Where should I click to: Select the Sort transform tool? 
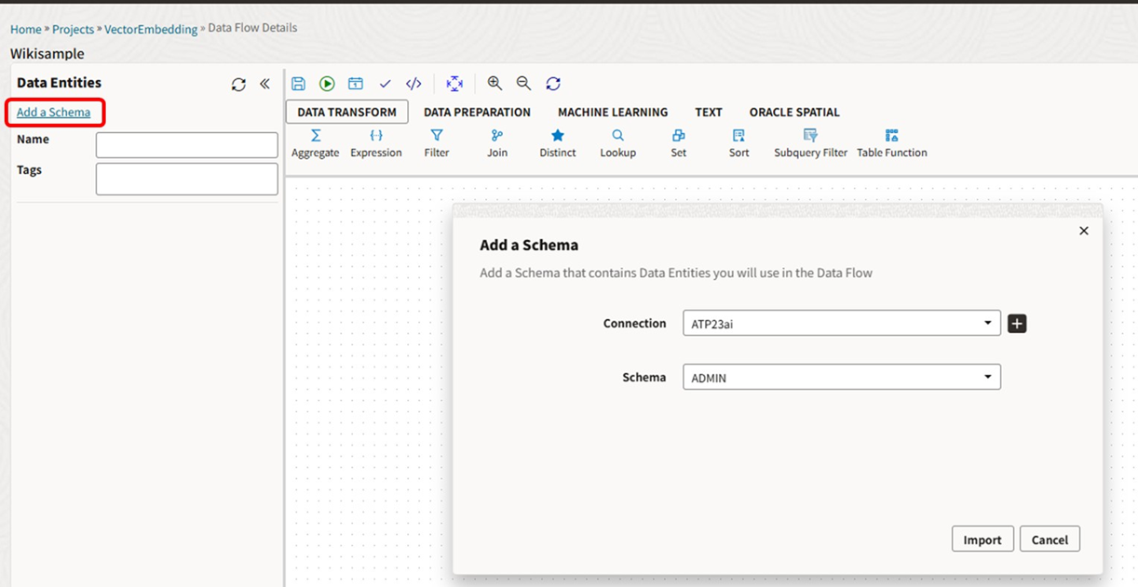click(x=739, y=143)
